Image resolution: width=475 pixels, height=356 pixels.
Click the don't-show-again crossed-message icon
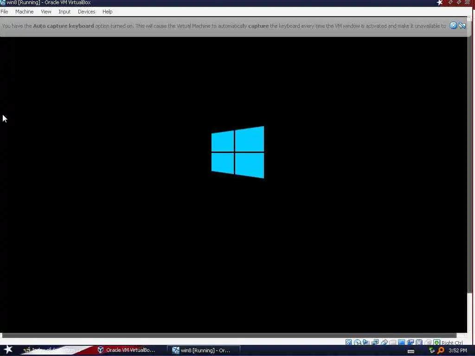point(462,25)
